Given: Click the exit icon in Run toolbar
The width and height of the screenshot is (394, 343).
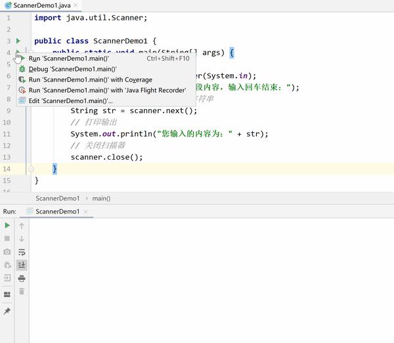Looking at the screenshot, I should click(x=7, y=278).
